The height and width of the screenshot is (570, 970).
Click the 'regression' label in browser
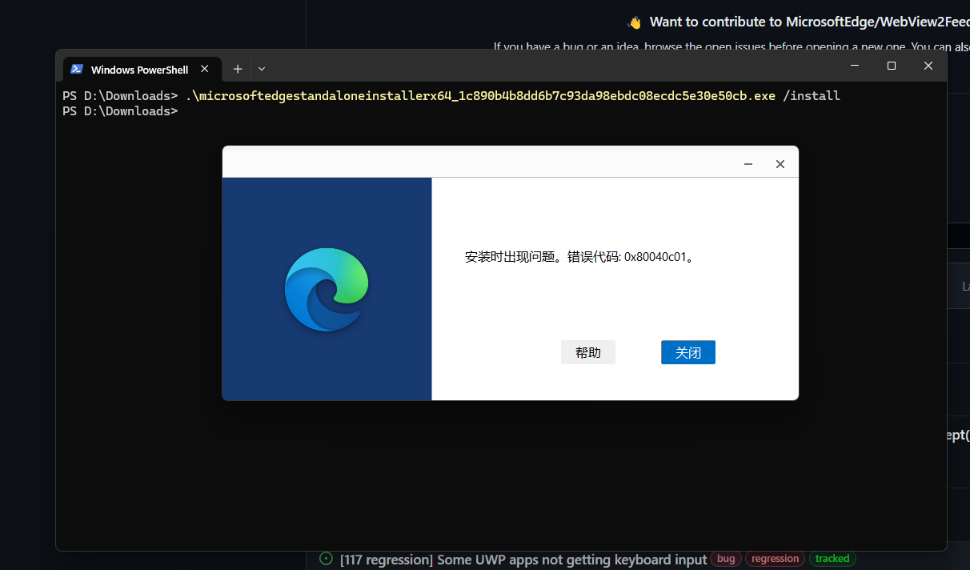point(775,559)
